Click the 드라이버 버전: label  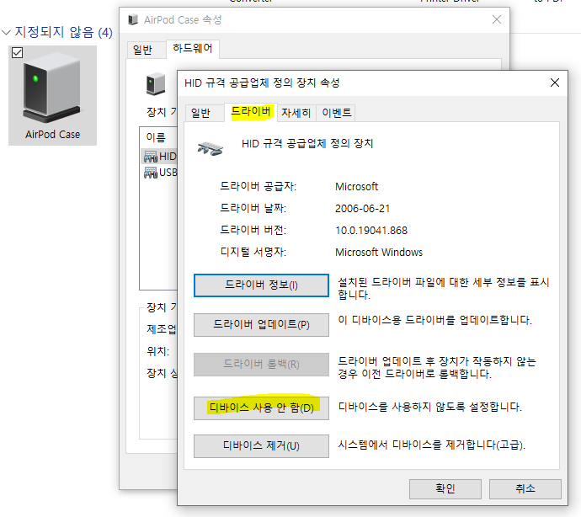253,230
